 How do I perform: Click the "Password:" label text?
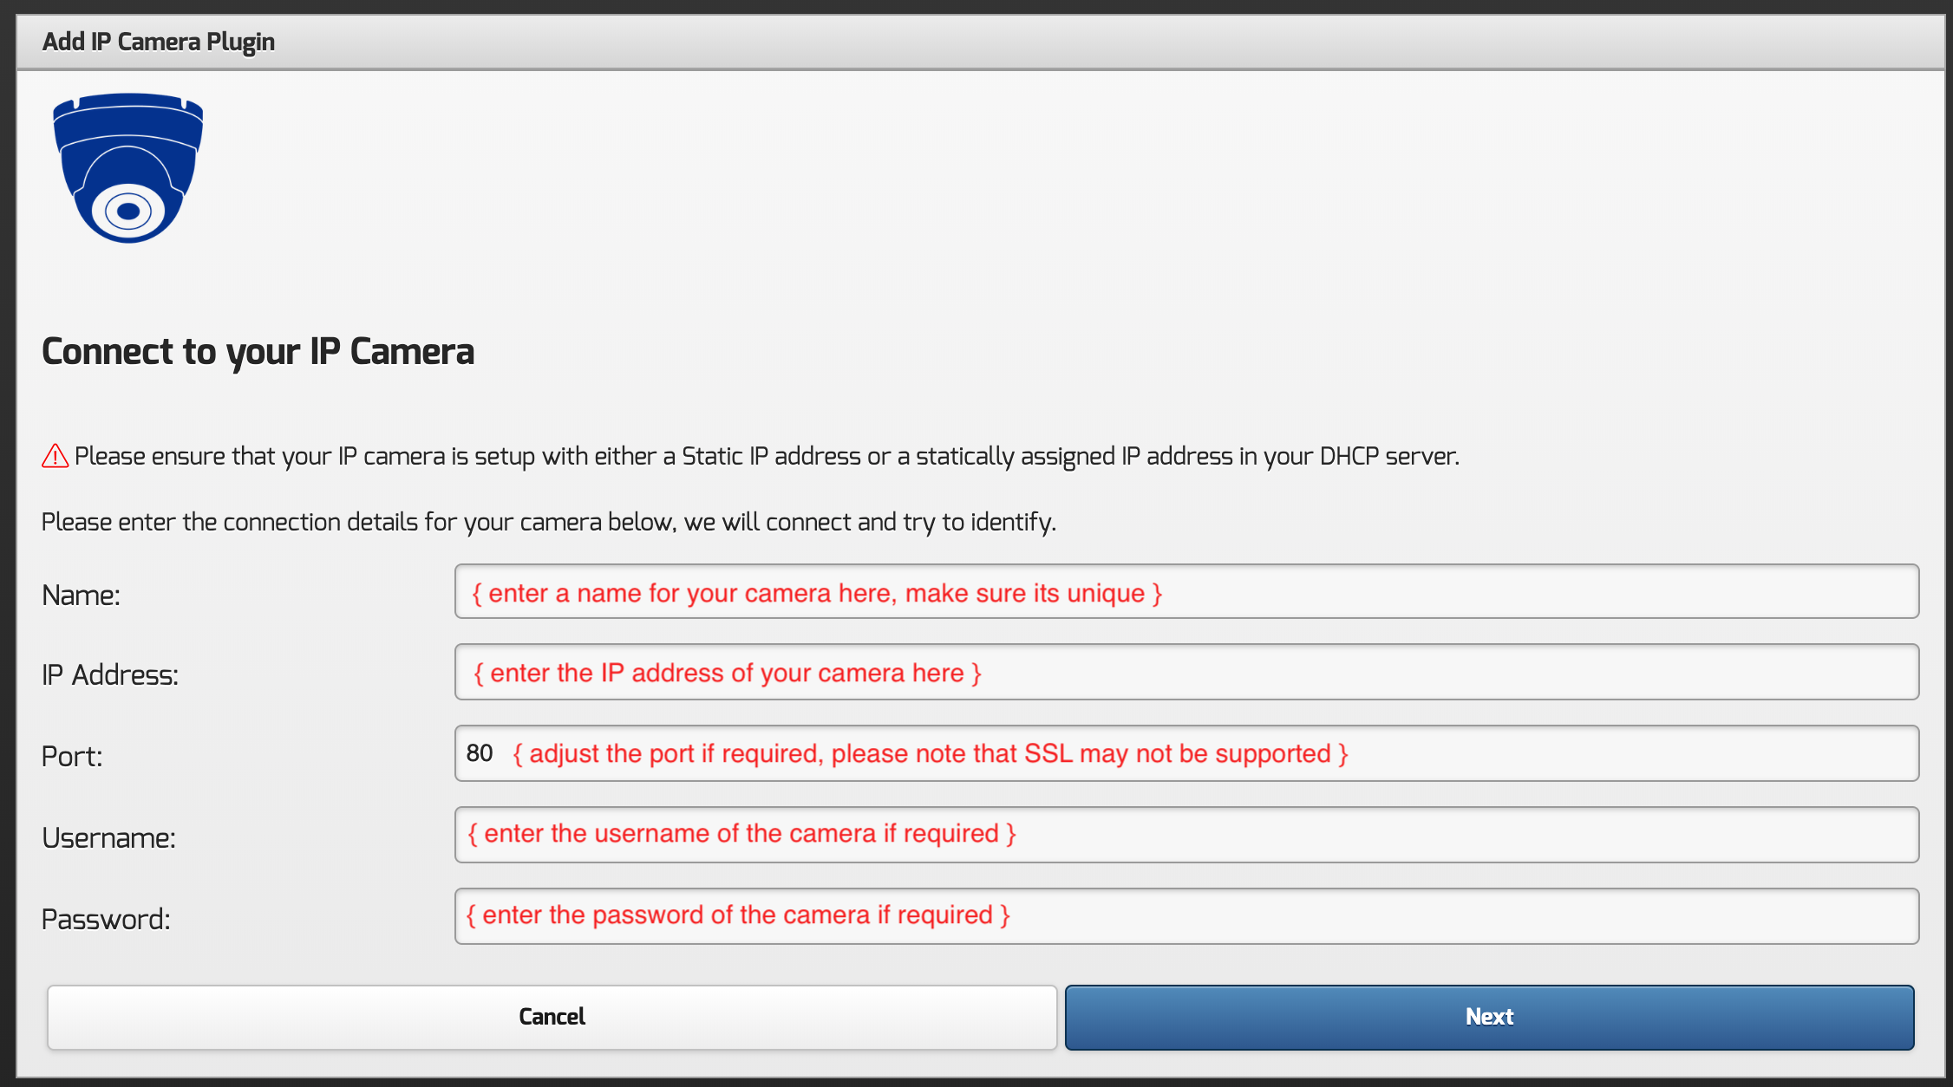(106, 920)
